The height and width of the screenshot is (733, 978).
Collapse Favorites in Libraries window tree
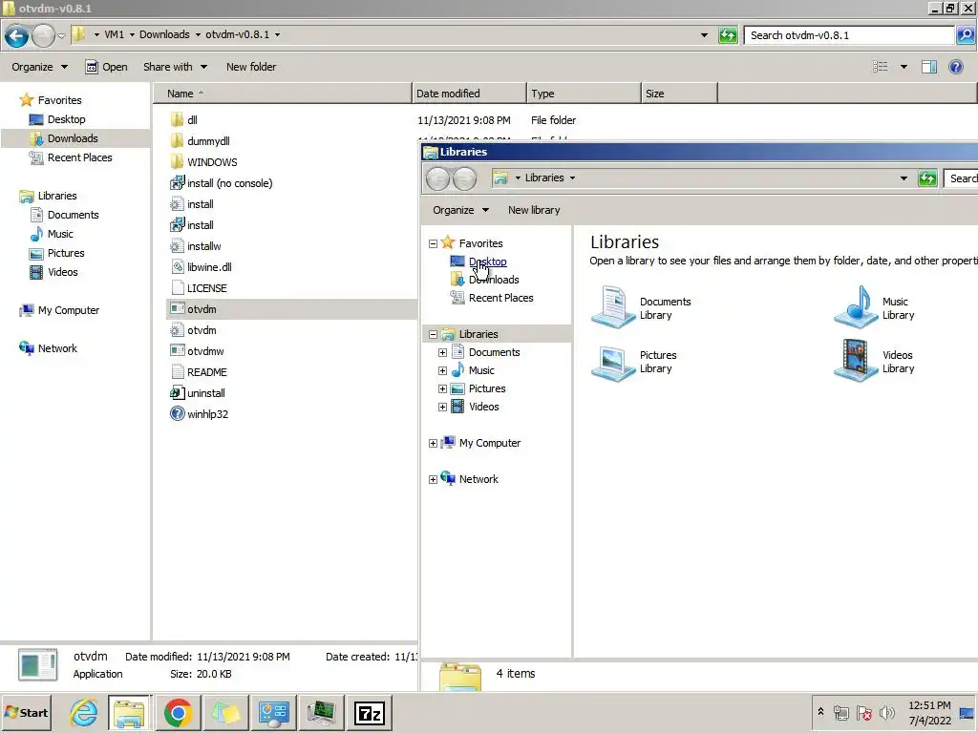(x=433, y=243)
